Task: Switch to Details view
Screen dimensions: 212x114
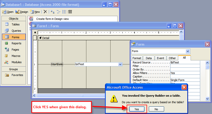Action: pyautogui.click(x=70, y=12)
